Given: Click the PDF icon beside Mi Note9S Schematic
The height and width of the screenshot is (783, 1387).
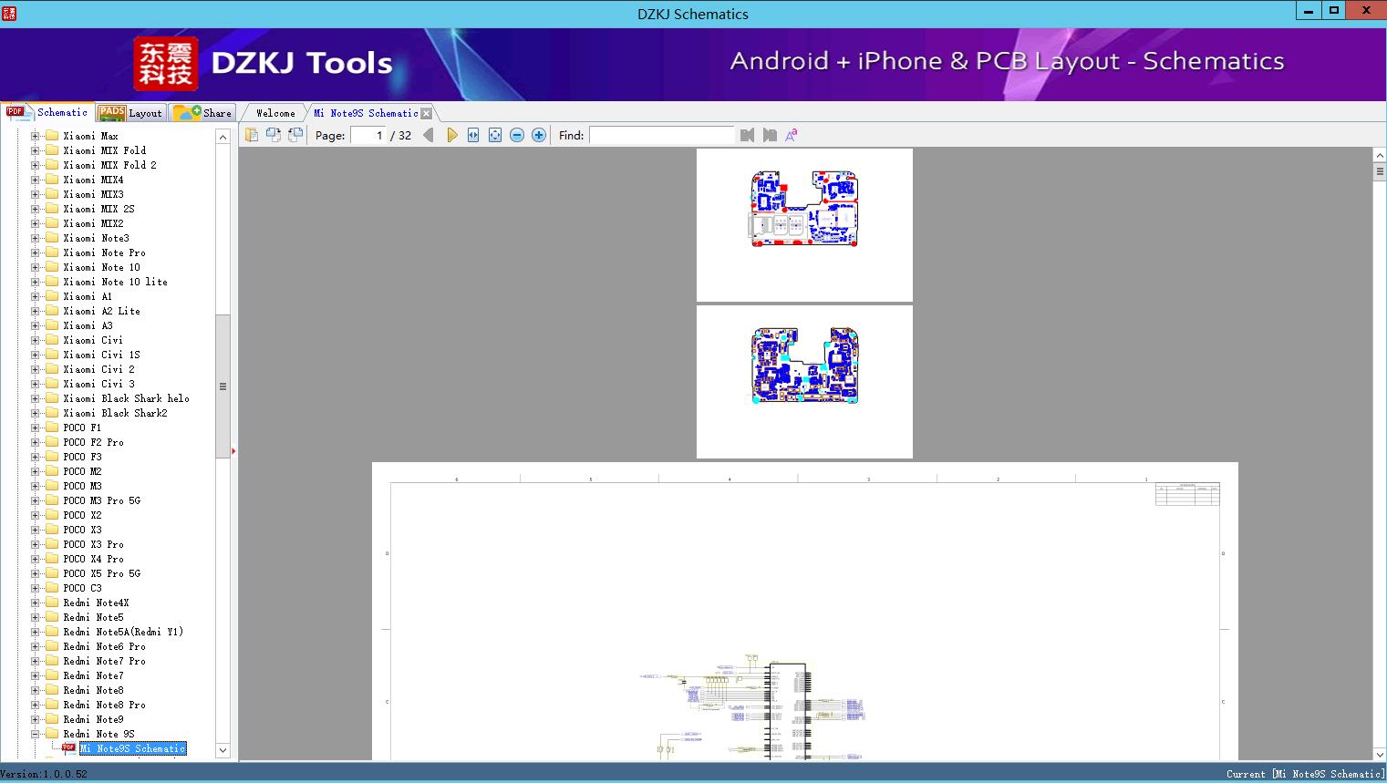Looking at the screenshot, I should (x=68, y=748).
